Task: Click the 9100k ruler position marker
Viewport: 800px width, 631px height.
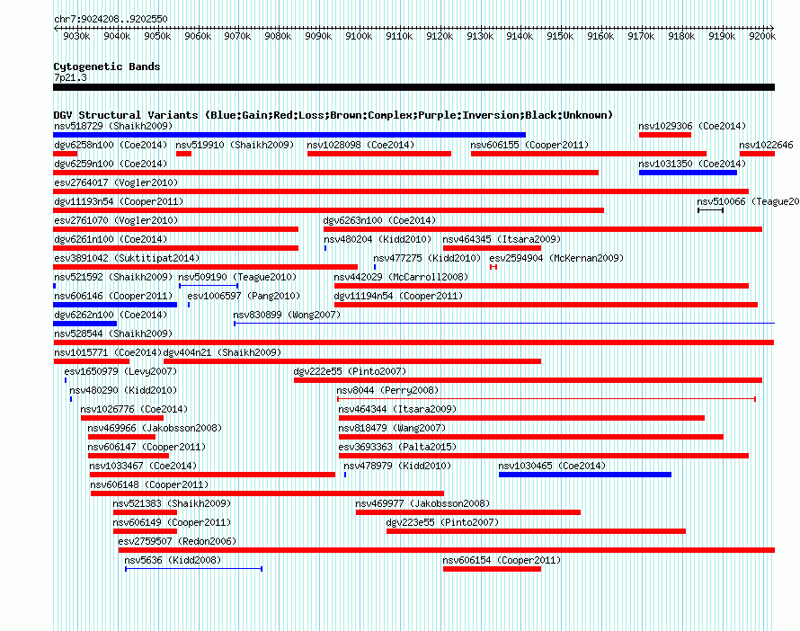Action: coord(359,36)
